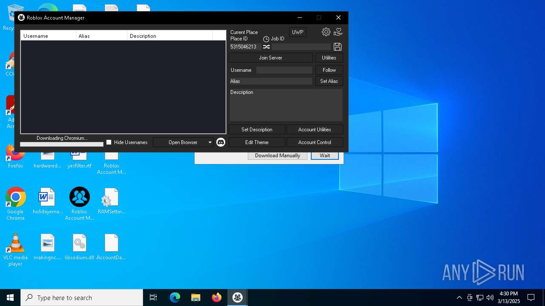Click the Join Server button

tap(271, 58)
